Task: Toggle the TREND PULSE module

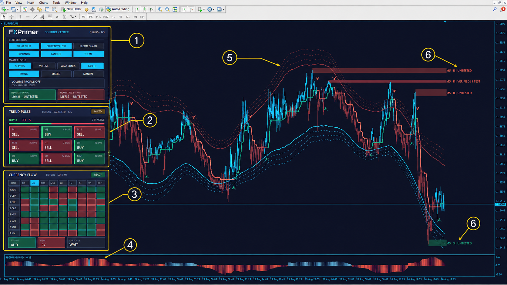Action: point(24,46)
